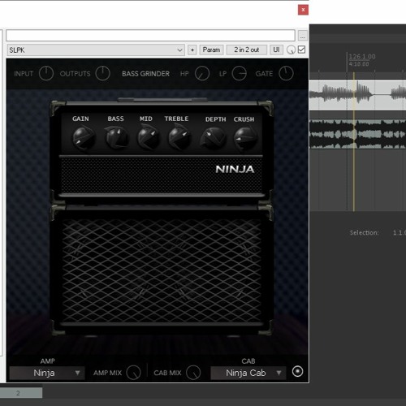
Task: Open the SLPK preset dropdown
Action: click(x=96, y=50)
